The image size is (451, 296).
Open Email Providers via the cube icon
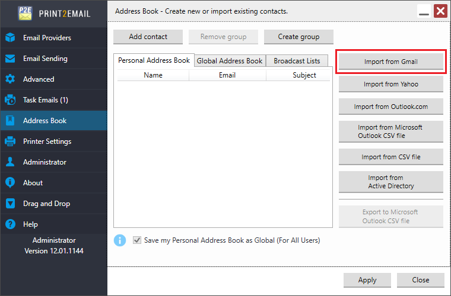pyautogui.click(x=10, y=37)
